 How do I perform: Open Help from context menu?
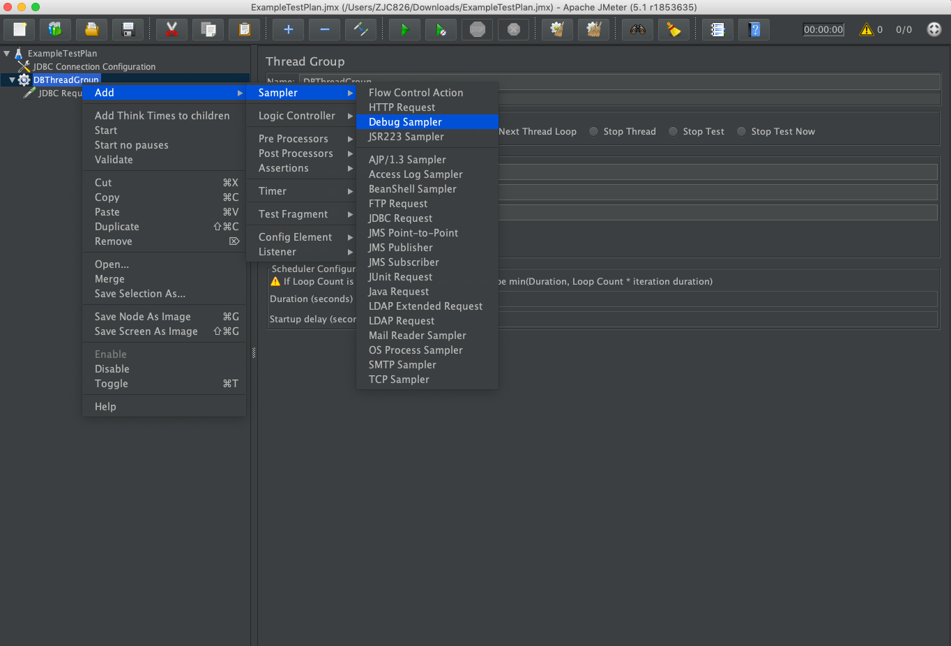point(164,407)
